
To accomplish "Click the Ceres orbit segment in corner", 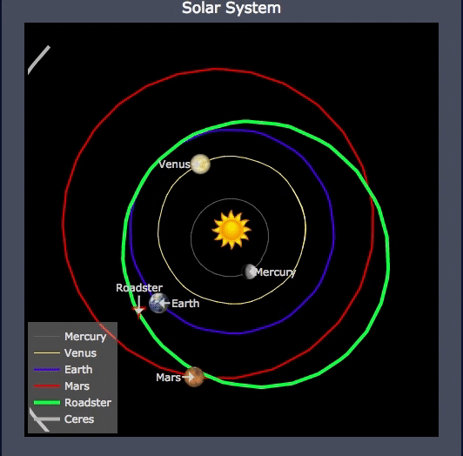I will [38, 60].
